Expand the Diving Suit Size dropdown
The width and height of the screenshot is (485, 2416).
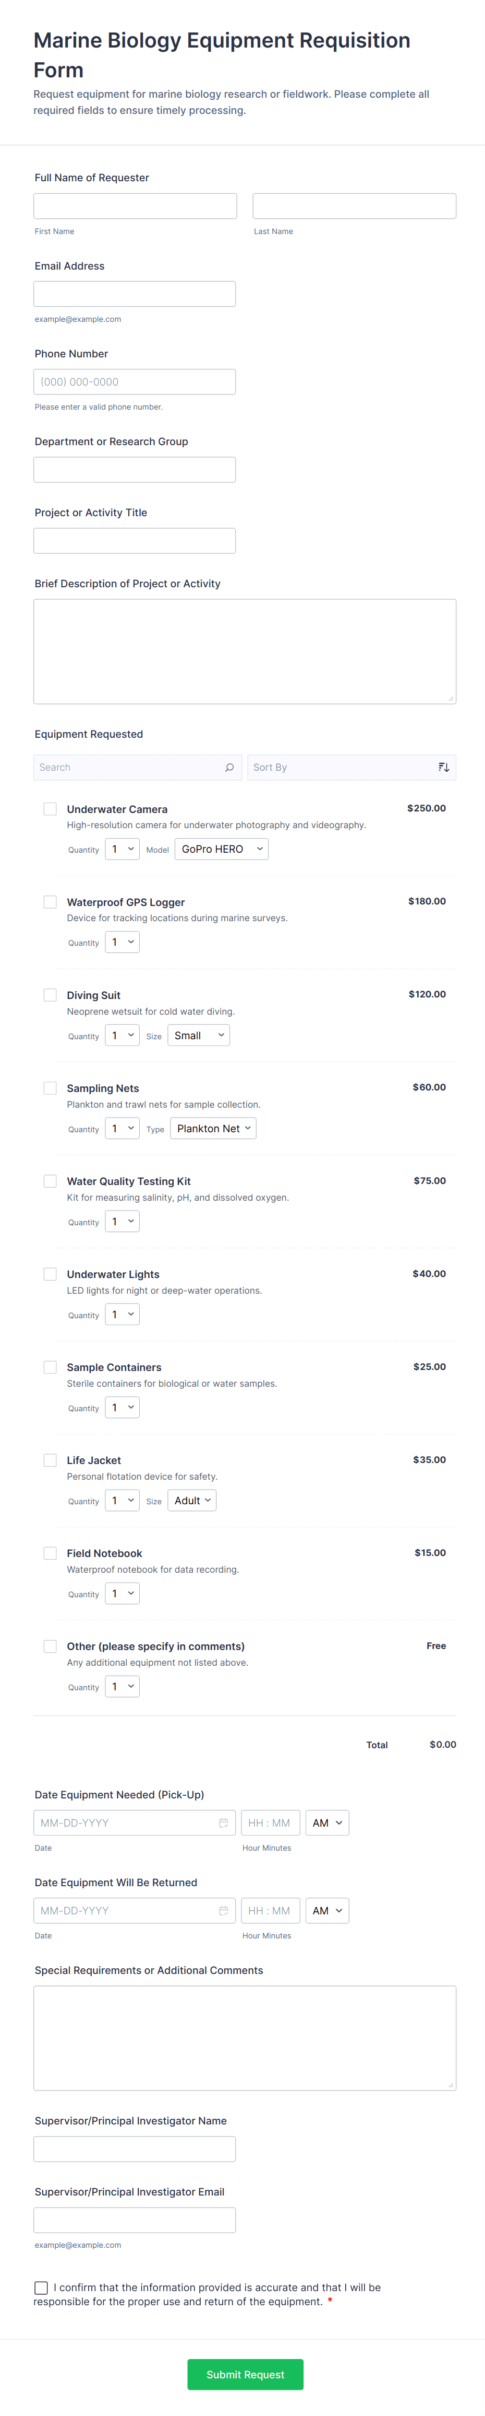pyautogui.click(x=199, y=1036)
